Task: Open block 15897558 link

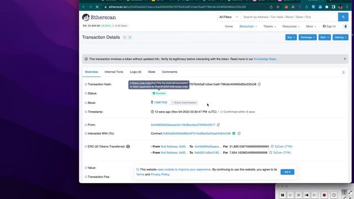Action: click(160, 102)
